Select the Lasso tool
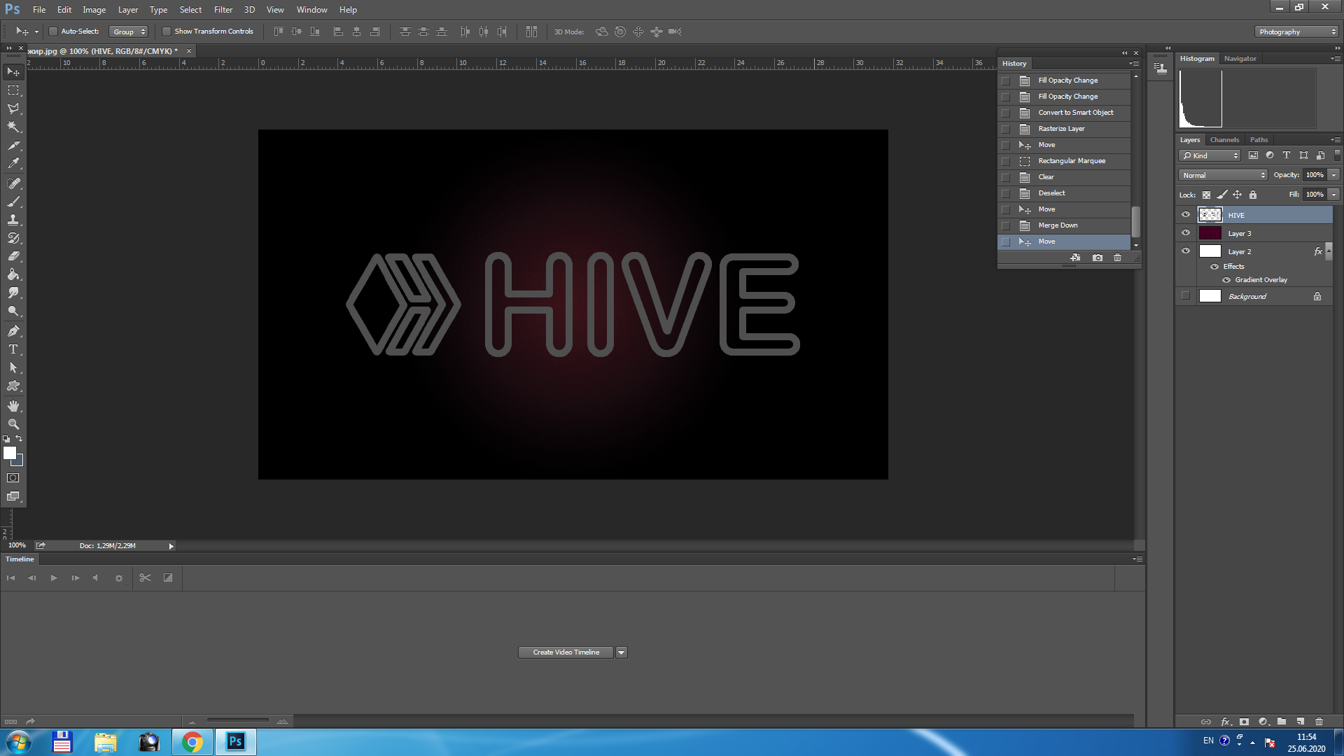The height and width of the screenshot is (756, 1344). 13,108
